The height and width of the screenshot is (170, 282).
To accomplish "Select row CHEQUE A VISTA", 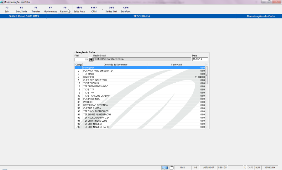I will pos(140,108).
